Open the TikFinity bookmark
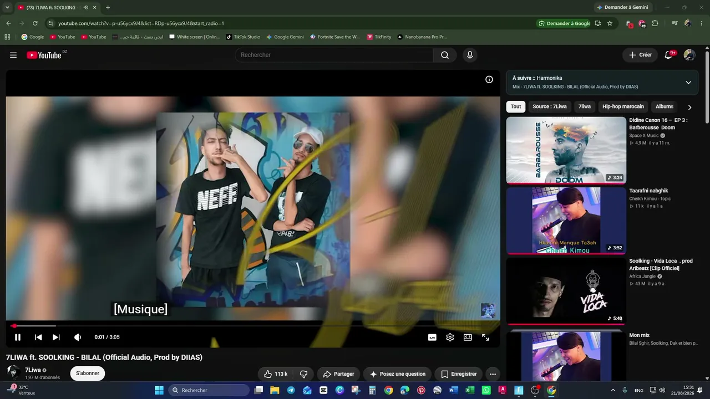Image resolution: width=710 pixels, height=399 pixels. [x=379, y=37]
